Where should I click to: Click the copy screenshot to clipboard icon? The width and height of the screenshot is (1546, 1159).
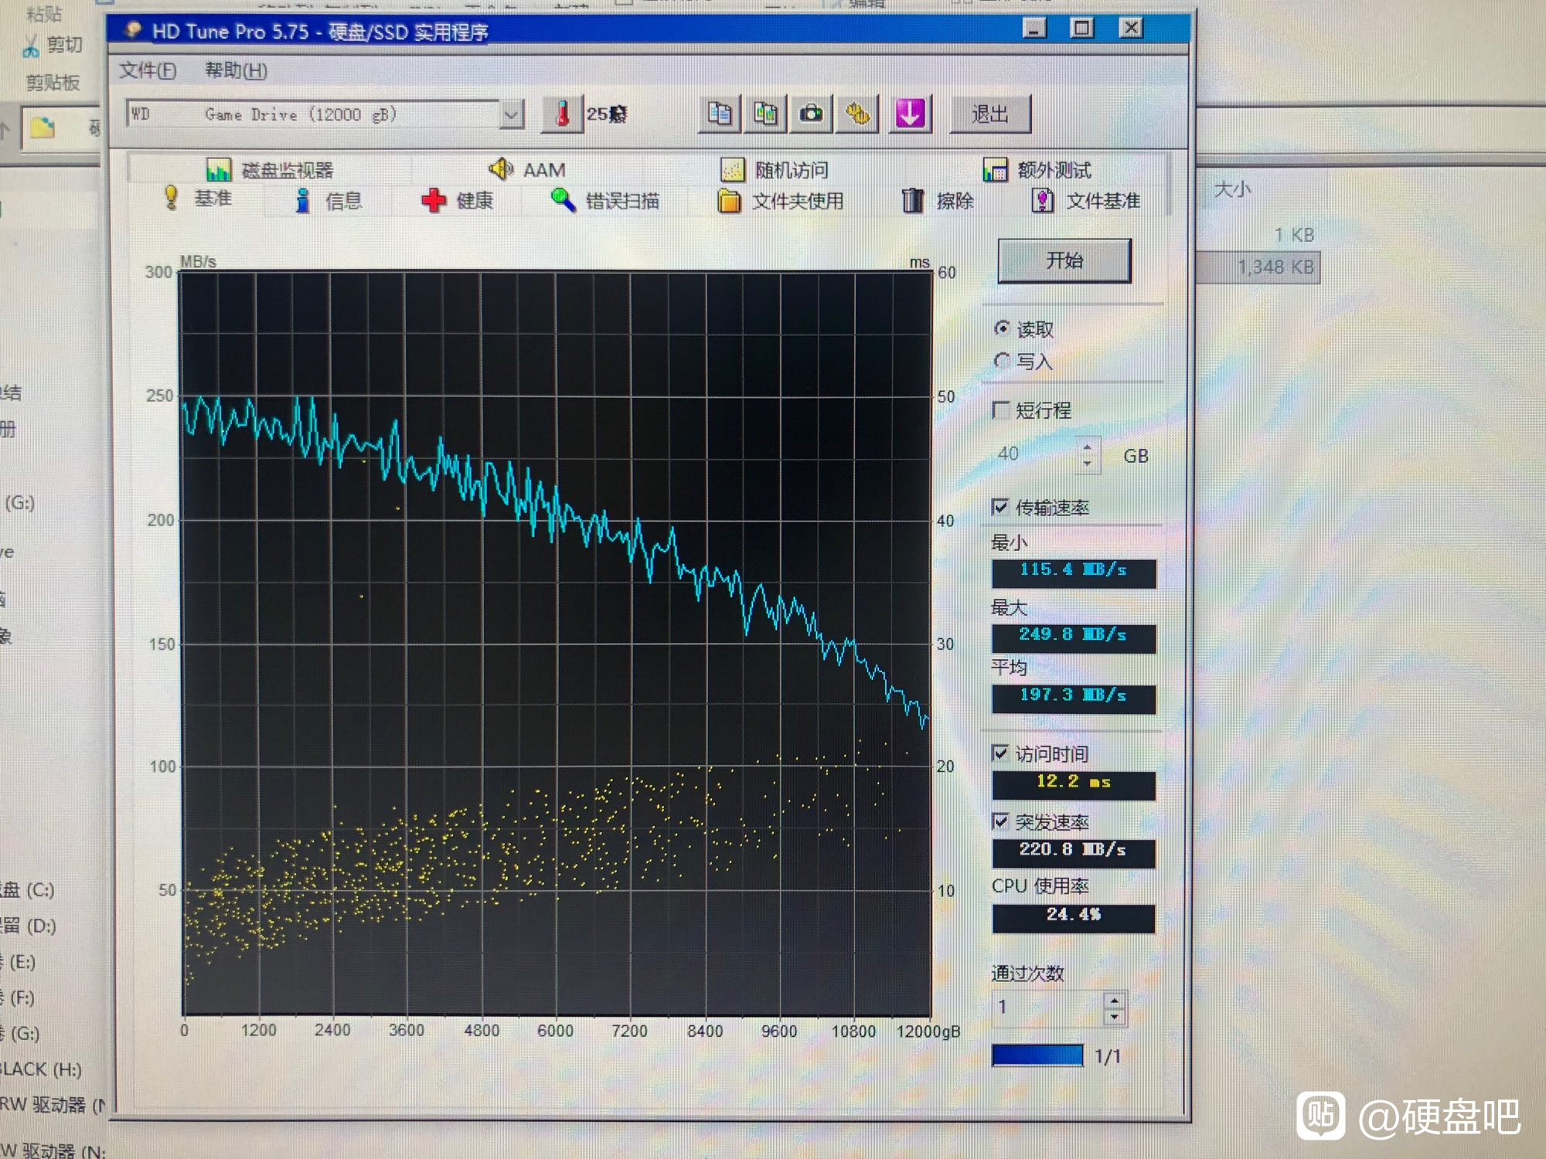pyautogui.click(x=765, y=114)
